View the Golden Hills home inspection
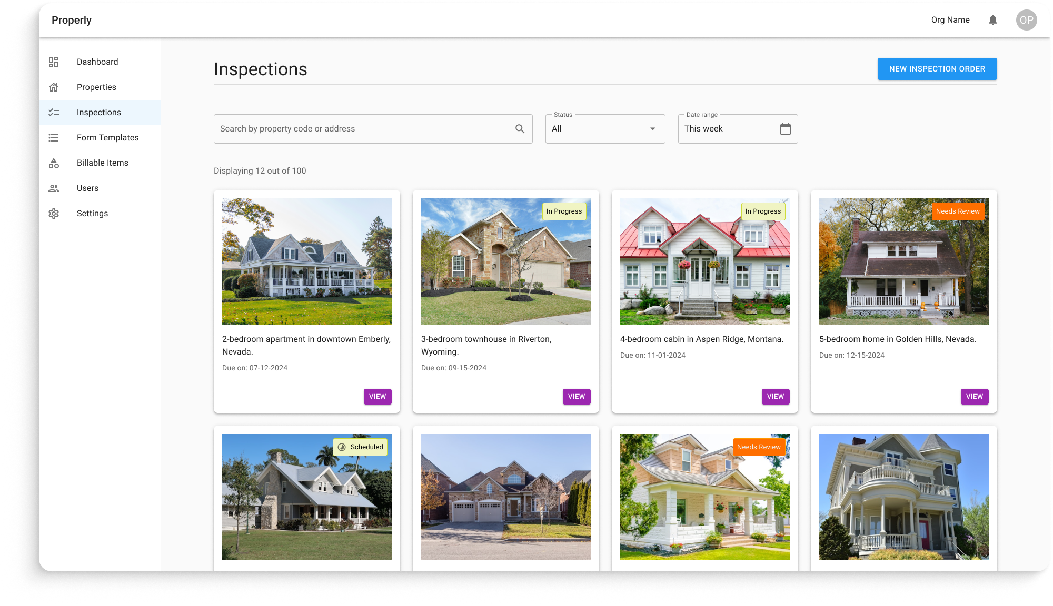Screen dimensions: 1053x606 tap(975, 397)
